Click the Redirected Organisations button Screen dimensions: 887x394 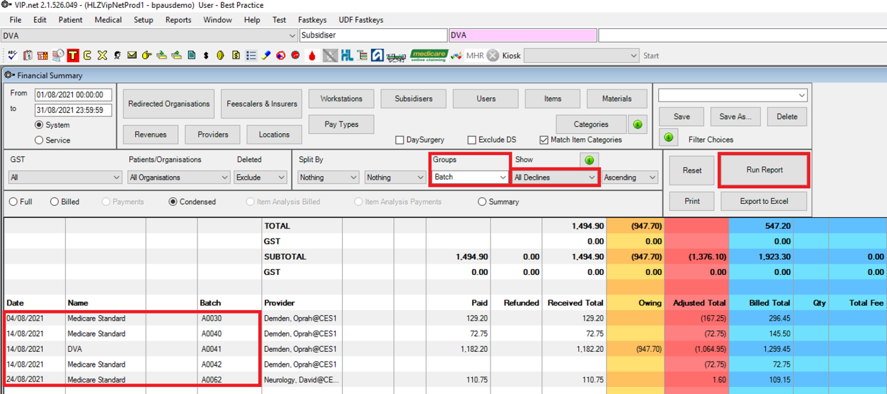[x=169, y=104]
